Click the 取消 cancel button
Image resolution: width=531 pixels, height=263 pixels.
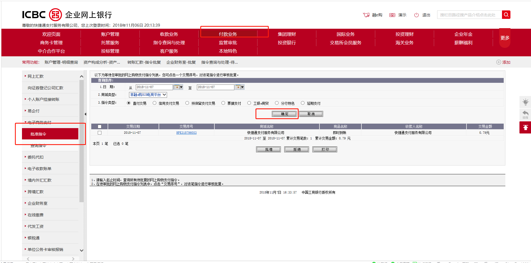click(311, 114)
